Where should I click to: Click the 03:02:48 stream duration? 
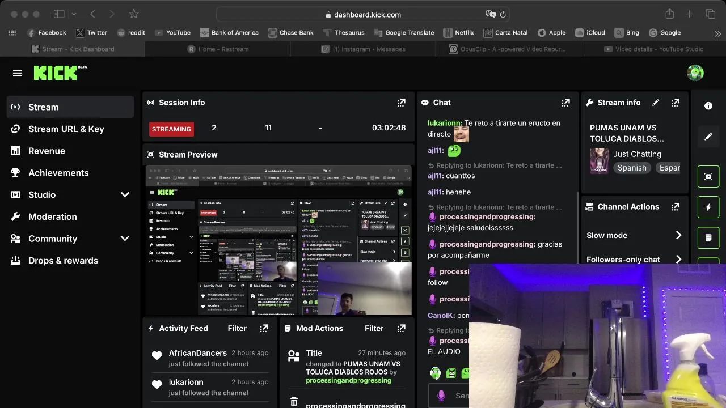(389, 128)
